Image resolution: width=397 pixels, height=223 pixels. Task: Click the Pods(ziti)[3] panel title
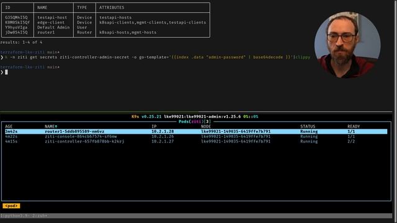click(x=195, y=121)
